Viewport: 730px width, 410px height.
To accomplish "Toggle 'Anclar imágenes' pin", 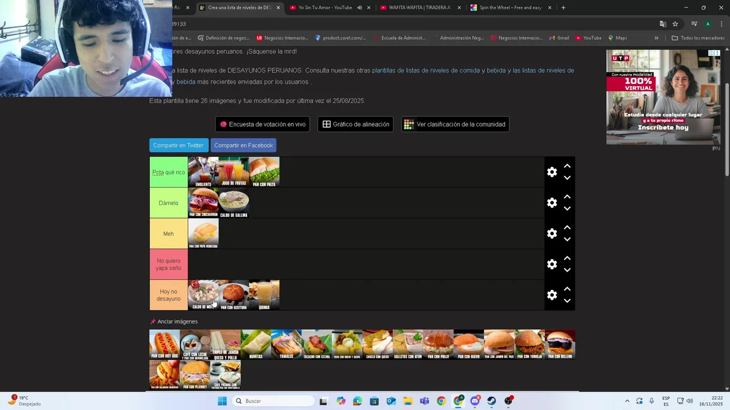I will coord(173,322).
